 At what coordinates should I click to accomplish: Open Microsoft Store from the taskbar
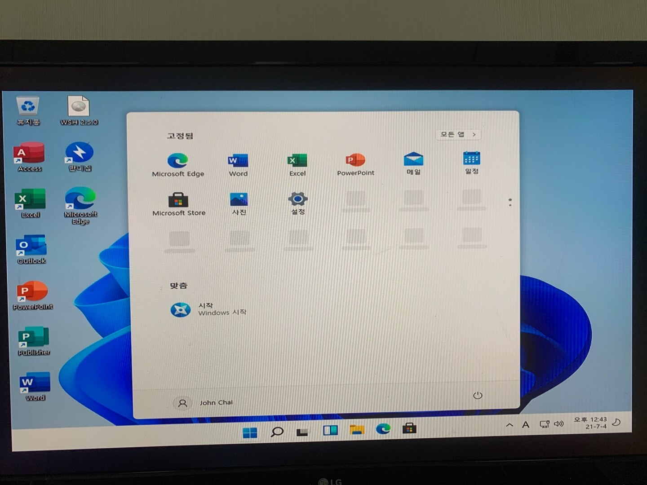coord(409,428)
